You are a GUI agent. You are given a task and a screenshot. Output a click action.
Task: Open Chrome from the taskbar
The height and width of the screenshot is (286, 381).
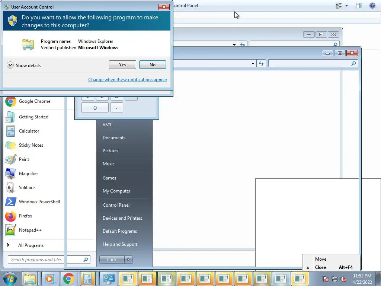[x=69, y=279]
